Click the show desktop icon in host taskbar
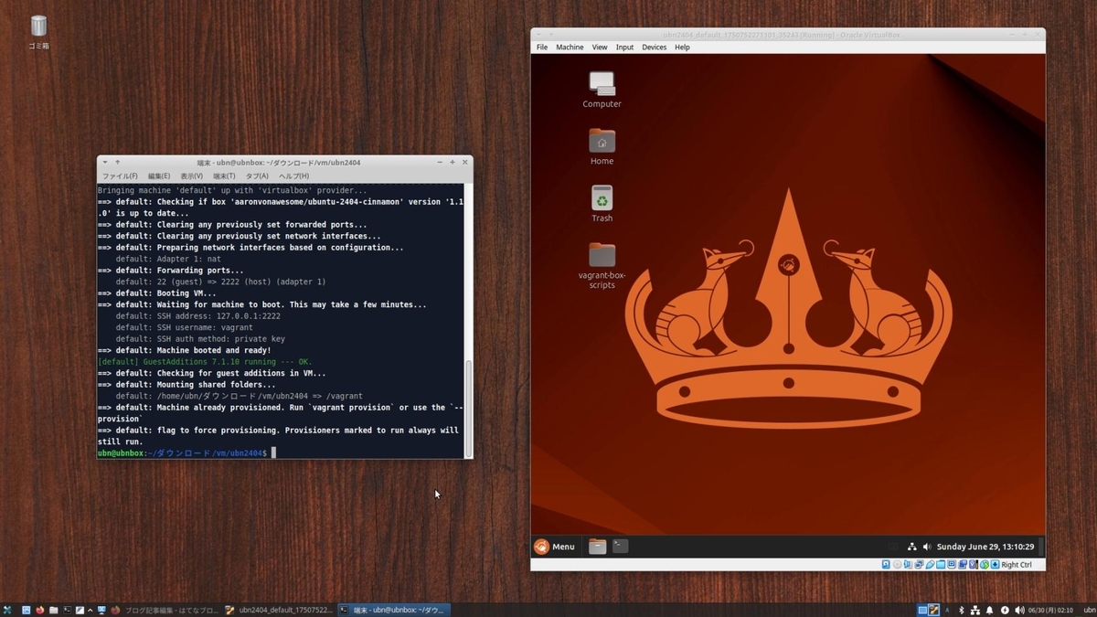This screenshot has height=617, width=1097. (x=26, y=610)
